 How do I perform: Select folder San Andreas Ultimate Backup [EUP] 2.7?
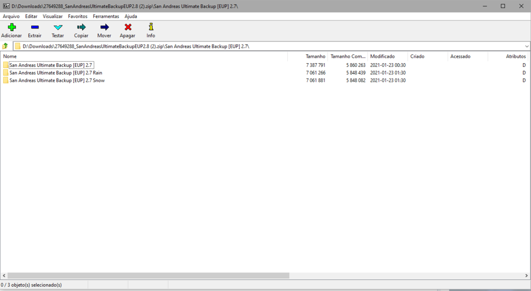(x=51, y=65)
